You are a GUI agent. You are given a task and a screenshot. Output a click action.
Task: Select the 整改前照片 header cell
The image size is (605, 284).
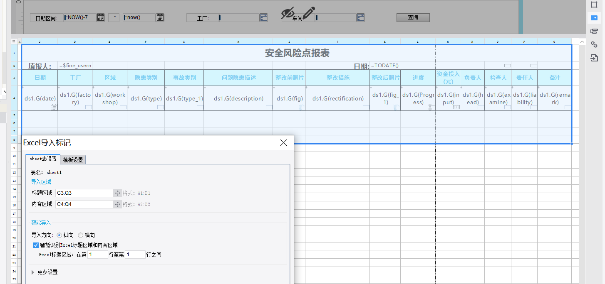coord(289,78)
